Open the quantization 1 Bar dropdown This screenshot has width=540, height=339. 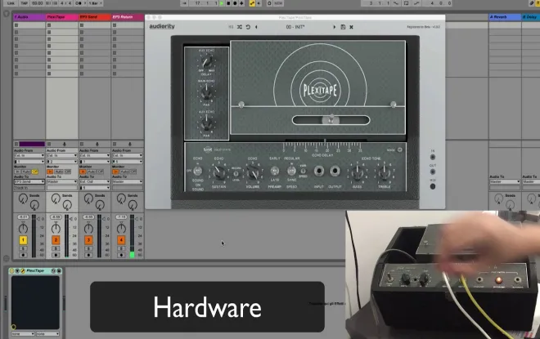[x=96, y=3]
